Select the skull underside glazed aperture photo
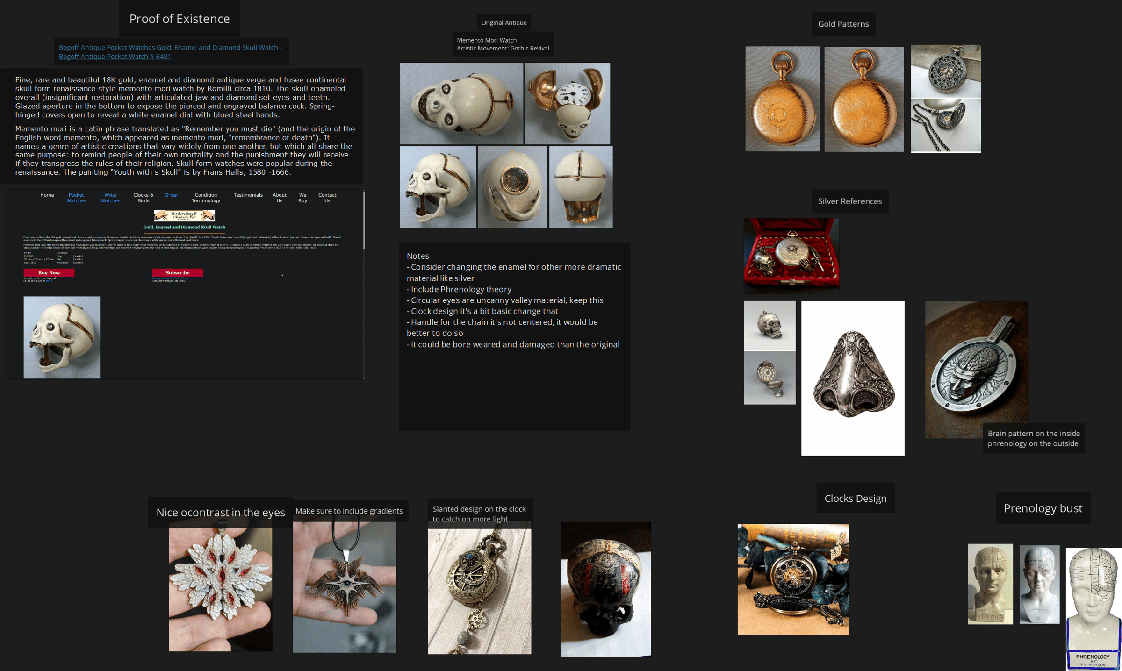Viewport: 1122px width, 671px height. [x=512, y=187]
